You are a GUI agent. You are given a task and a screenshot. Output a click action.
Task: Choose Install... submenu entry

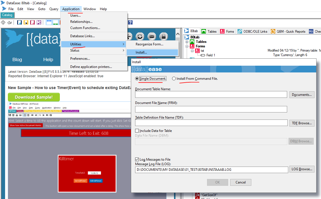click(152, 52)
